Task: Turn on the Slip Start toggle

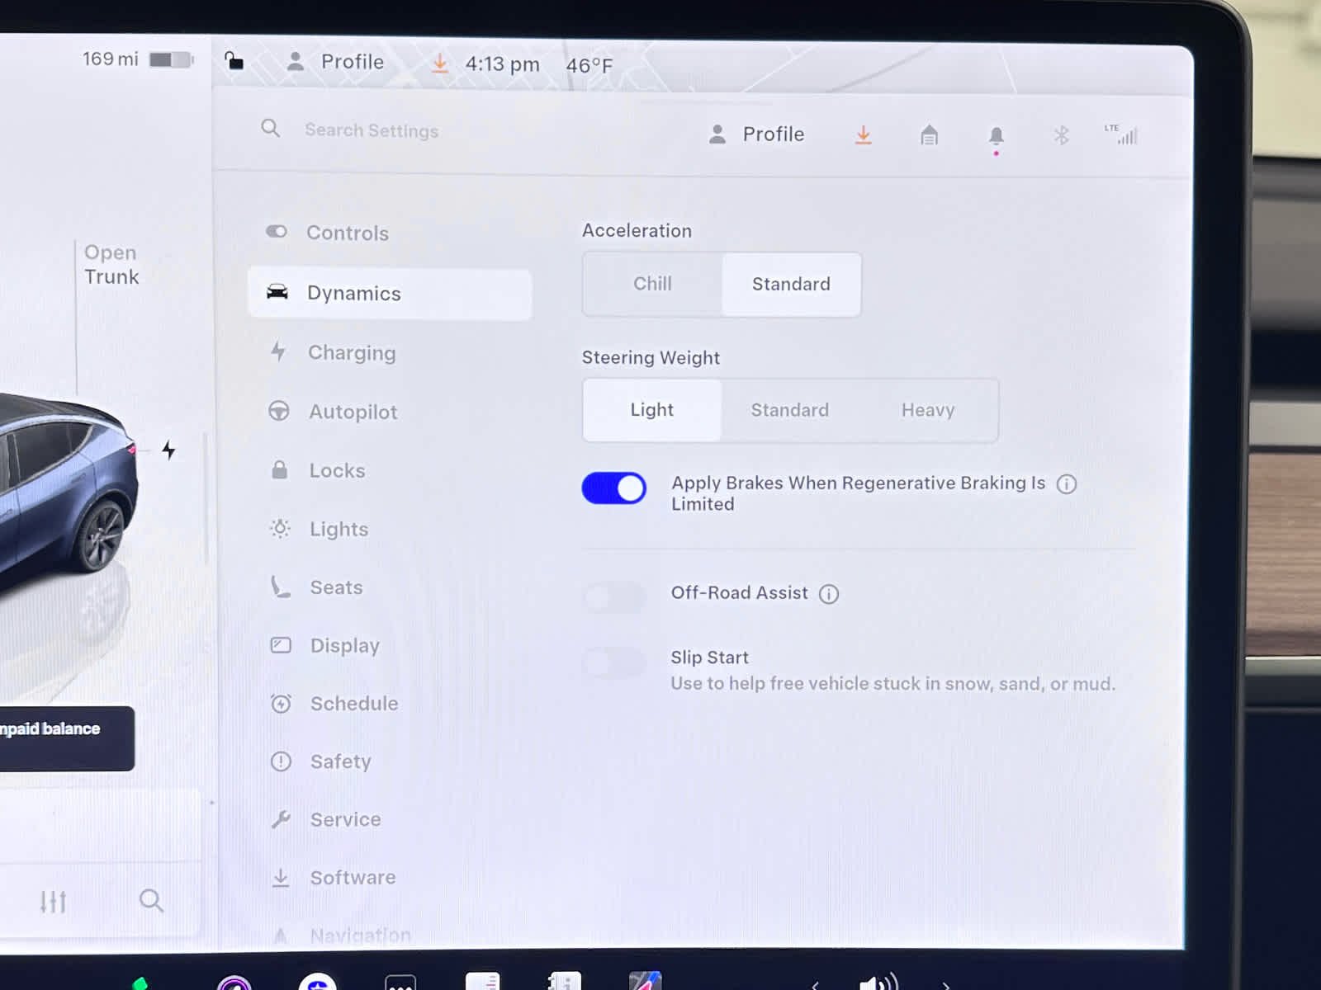Action: (x=613, y=662)
